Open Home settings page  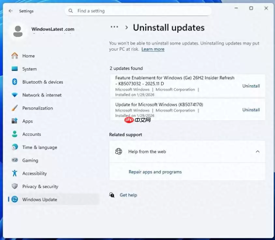54,56
